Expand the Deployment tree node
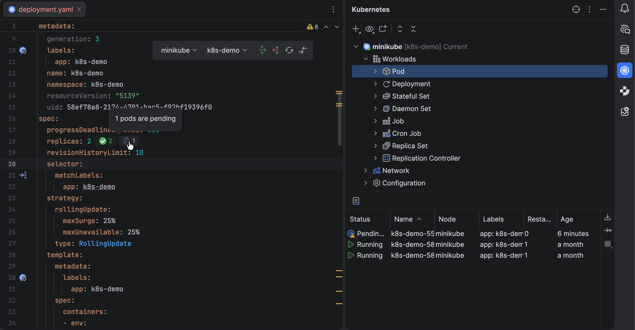Viewport: 635px width, 330px height. click(x=375, y=84)
